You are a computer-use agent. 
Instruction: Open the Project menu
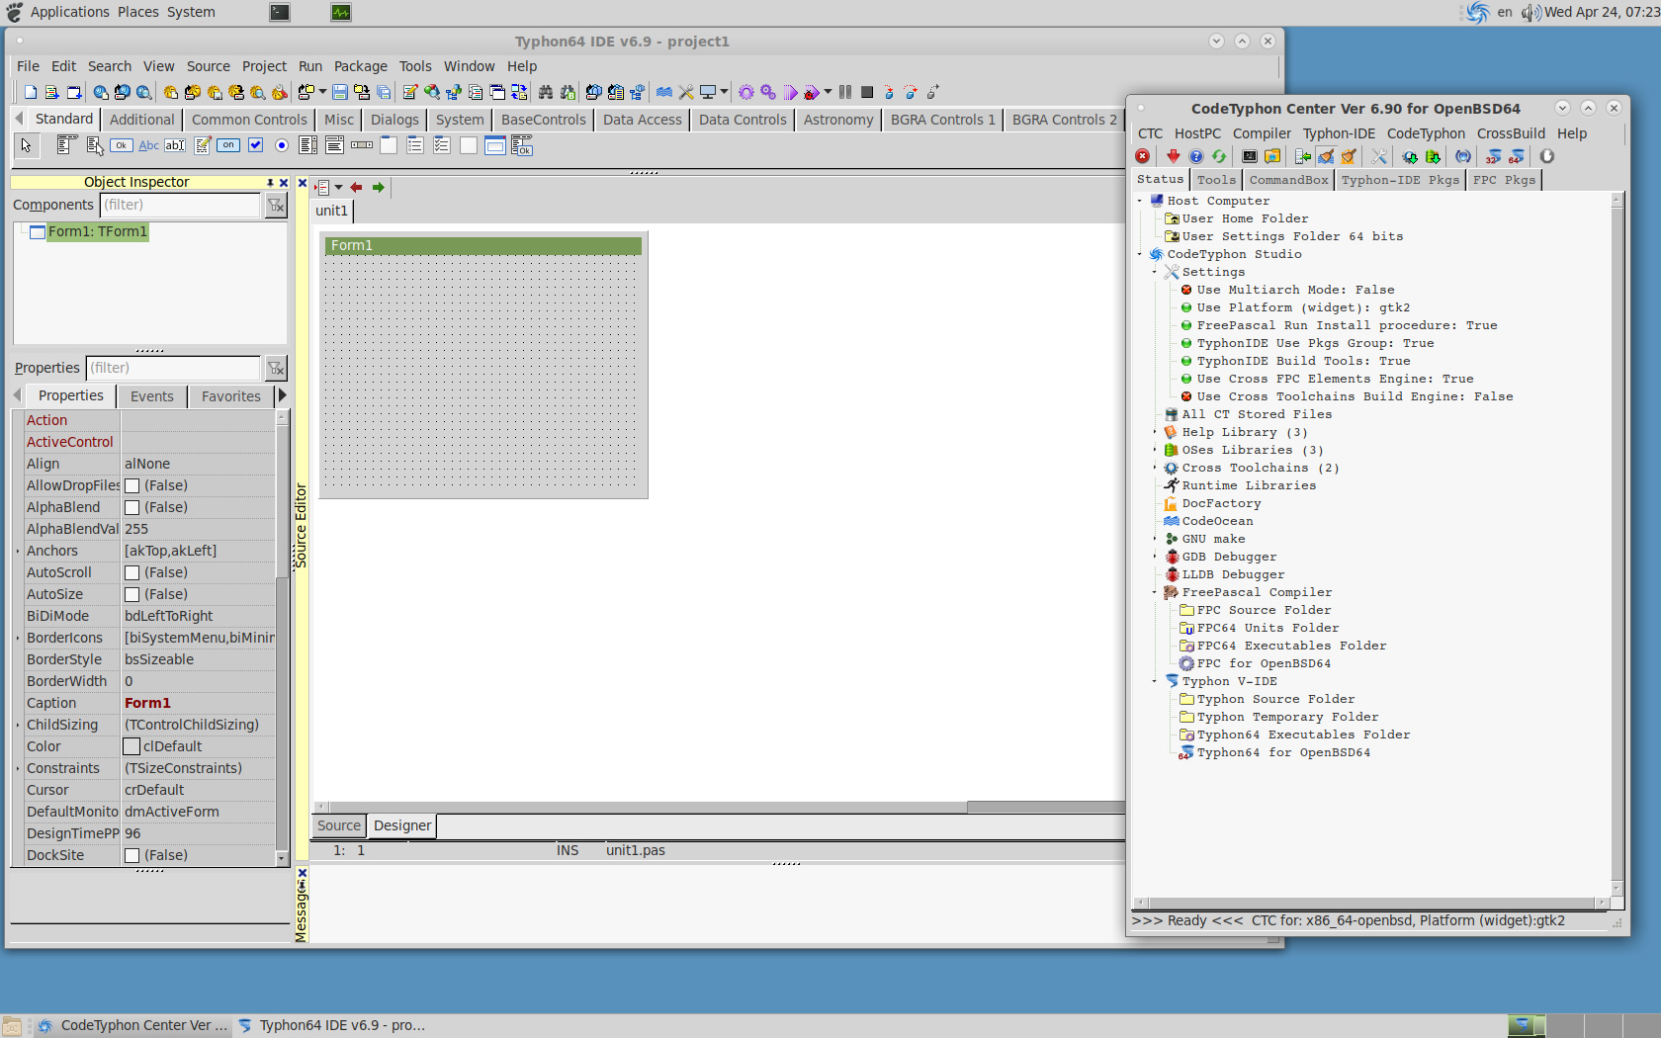[264, 66]
